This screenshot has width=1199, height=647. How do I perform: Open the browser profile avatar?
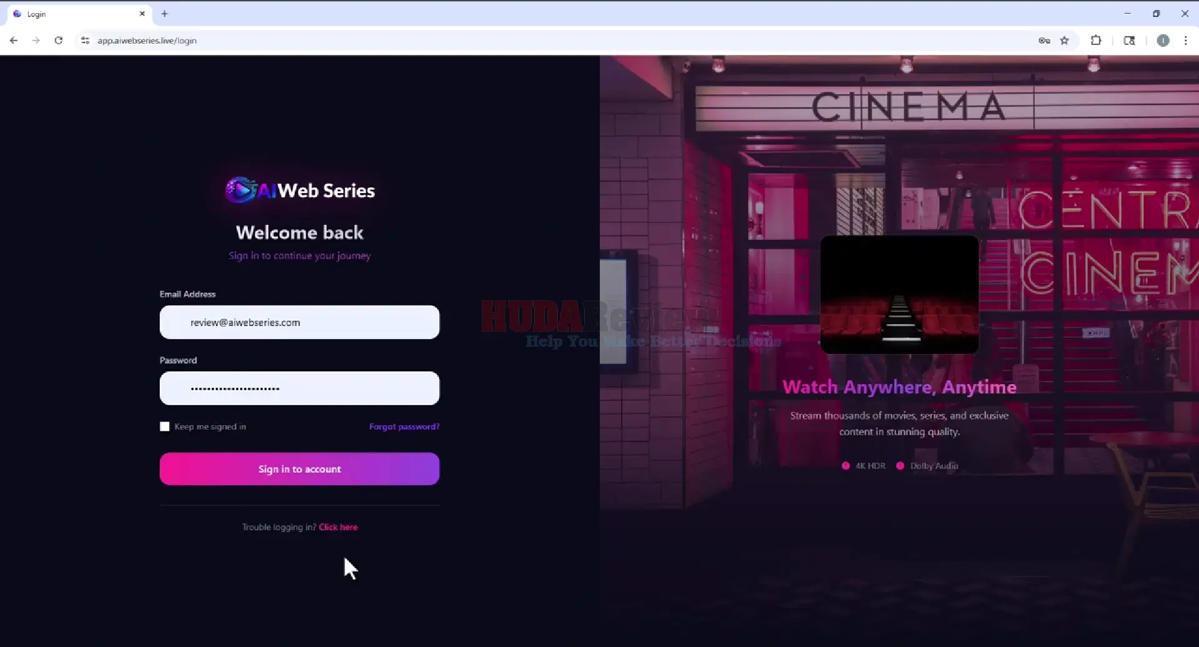(x=1163, y=41)
